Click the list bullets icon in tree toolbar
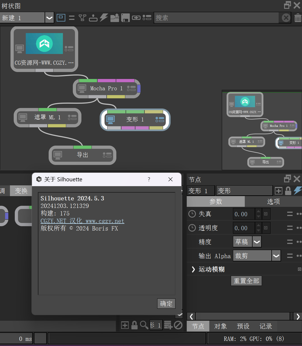Viewport: 302px width, 346px height. (147, 18)
